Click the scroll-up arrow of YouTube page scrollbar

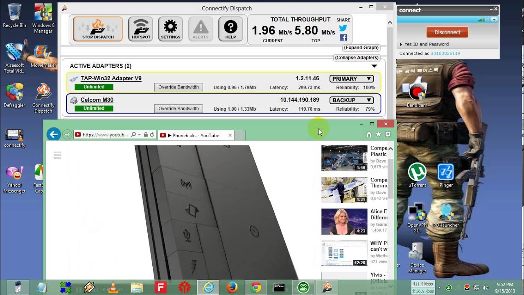pos(391,148)
